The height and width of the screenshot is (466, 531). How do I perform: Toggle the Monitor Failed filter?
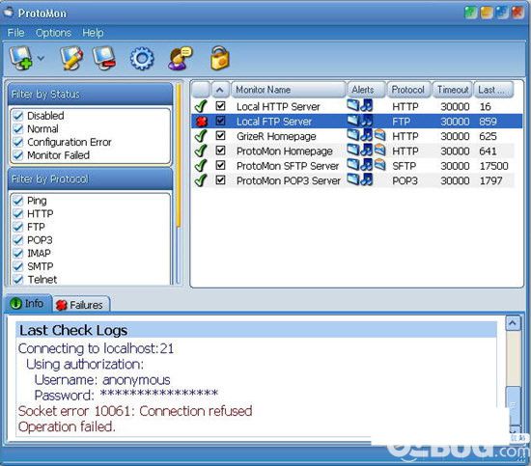17,155
